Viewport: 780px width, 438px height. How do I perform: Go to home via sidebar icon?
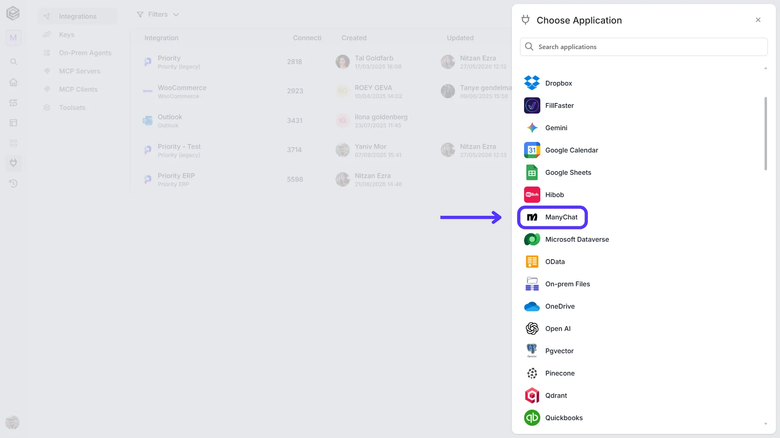click(13, 82)
